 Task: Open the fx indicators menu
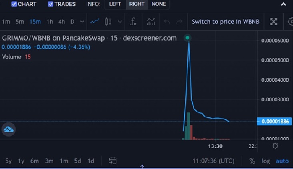pyautogui.click(x=133, y=22)
